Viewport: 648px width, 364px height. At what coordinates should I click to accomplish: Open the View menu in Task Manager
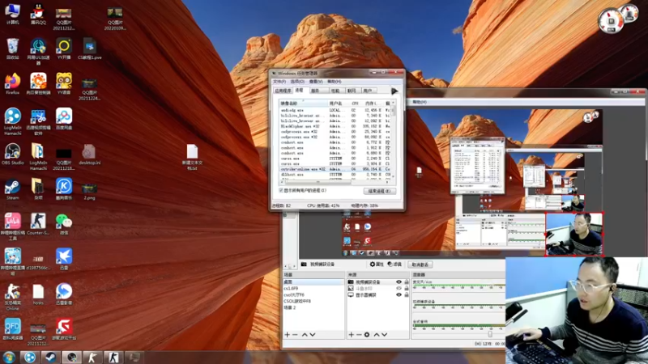pos(316,82)
